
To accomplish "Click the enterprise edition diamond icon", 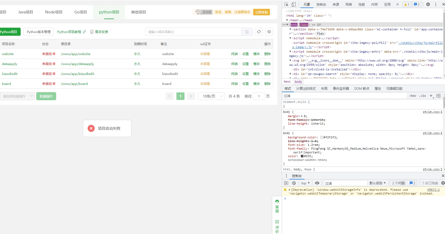I will [198, 12].
